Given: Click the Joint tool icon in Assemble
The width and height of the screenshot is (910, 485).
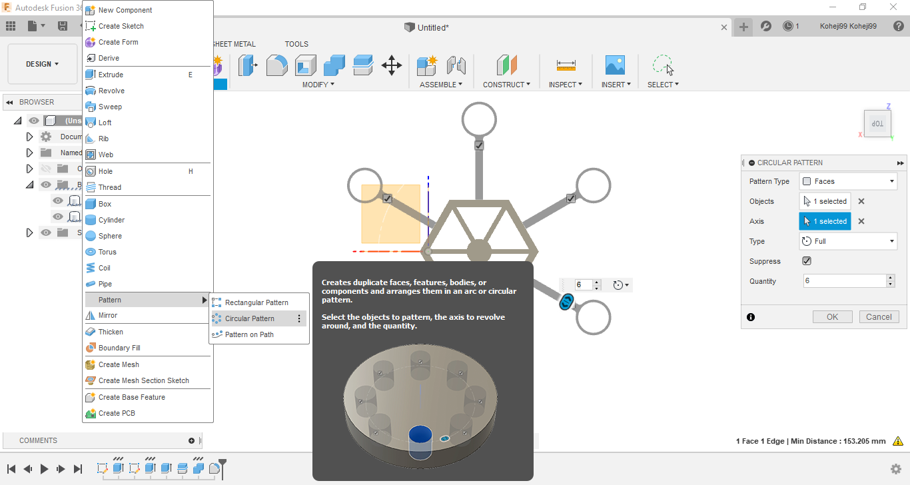Looking at the screenshot, I should (456, 65).
